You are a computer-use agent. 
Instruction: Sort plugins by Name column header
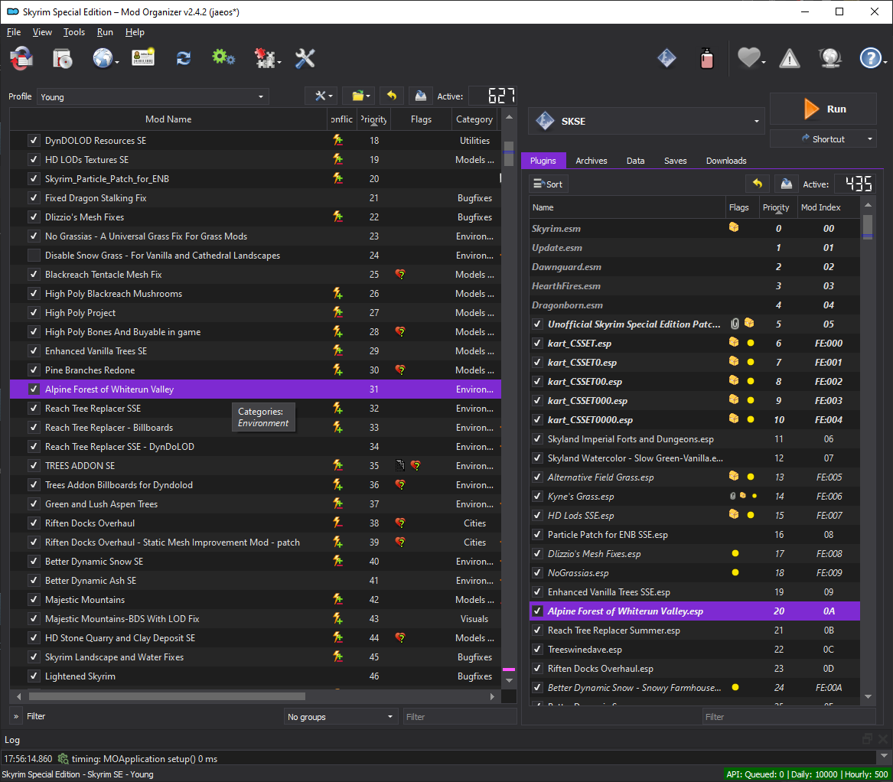[x=627, y=207]
